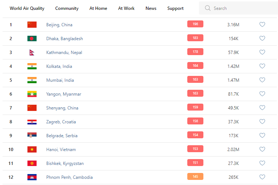Screen dimensions: 278x185
Task: Open the World Air Quality menu
Action: tap(27, 8)
